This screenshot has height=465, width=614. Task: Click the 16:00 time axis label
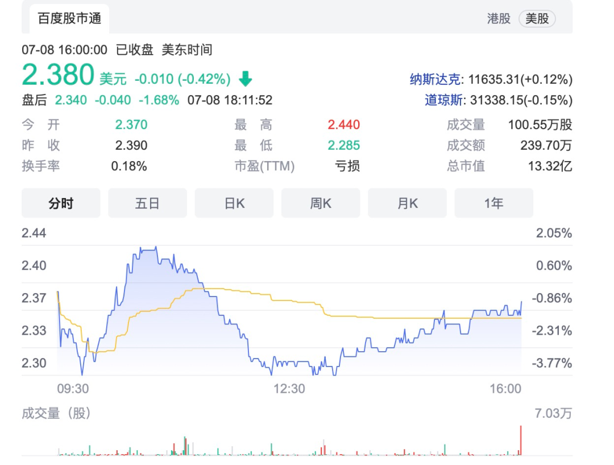pyautogui.click(x=505, y=389)
